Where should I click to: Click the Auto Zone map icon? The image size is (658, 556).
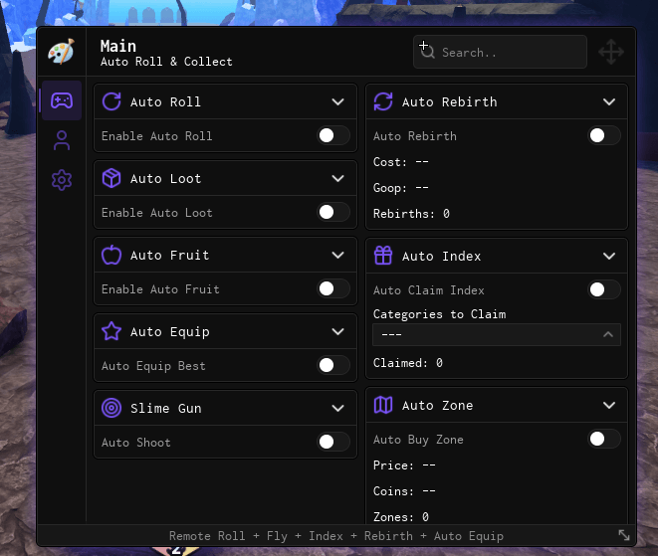[x=383, y=405]
